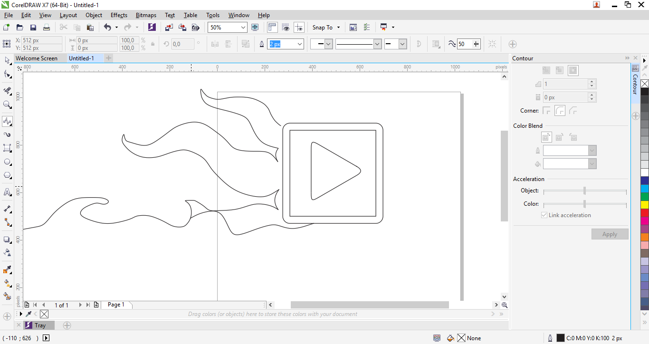Click the Save disk icon

(33, 28)
